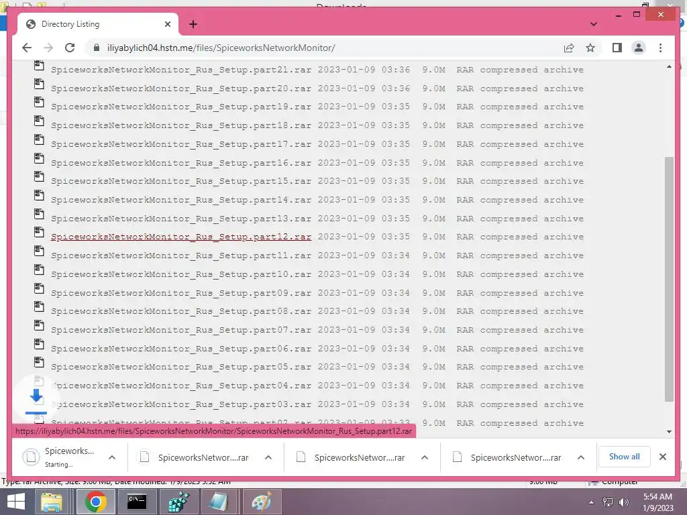This screenshot has width=687, height=515.
Task: Click the scrollbar down arrow
Action: point(669,432)
